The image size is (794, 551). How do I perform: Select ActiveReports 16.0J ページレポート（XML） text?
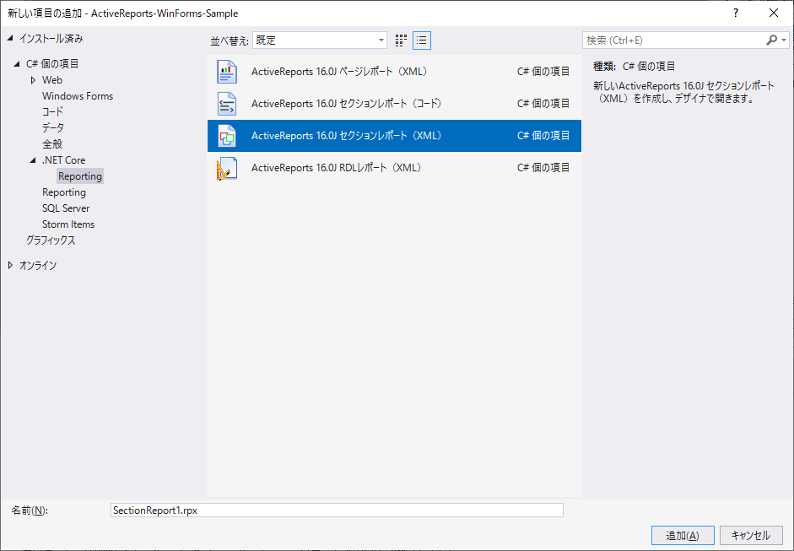pos(339,72)
